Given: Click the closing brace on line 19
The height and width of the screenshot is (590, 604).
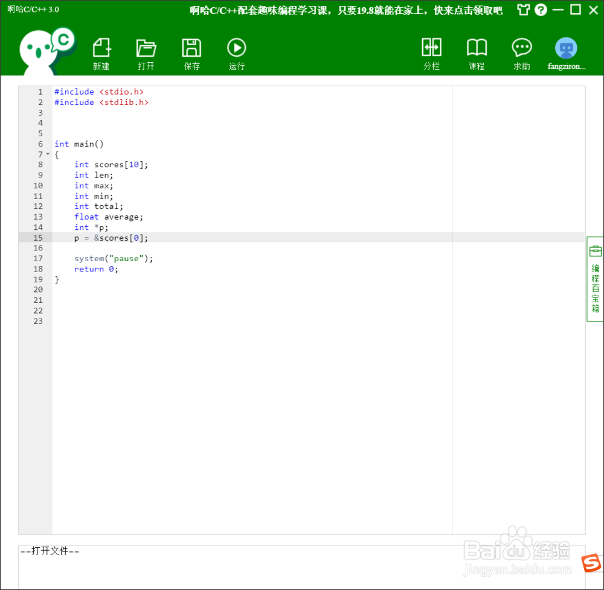Looking at the screenshot, I should 57,279.
